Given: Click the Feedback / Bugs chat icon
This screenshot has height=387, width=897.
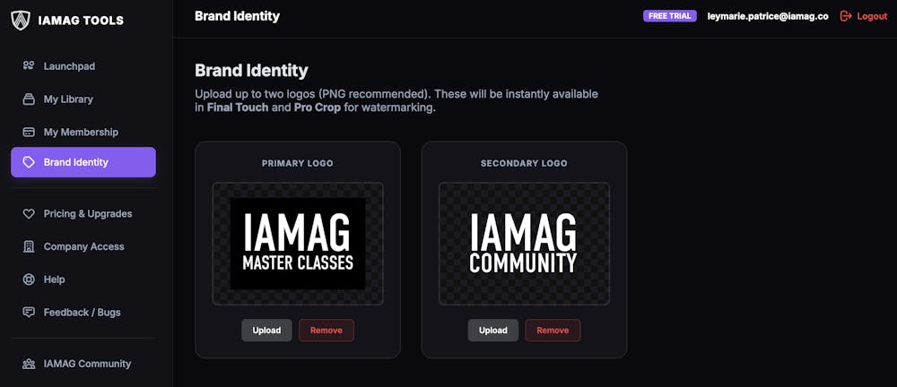Looking at the screenshot, I should 29,313.
